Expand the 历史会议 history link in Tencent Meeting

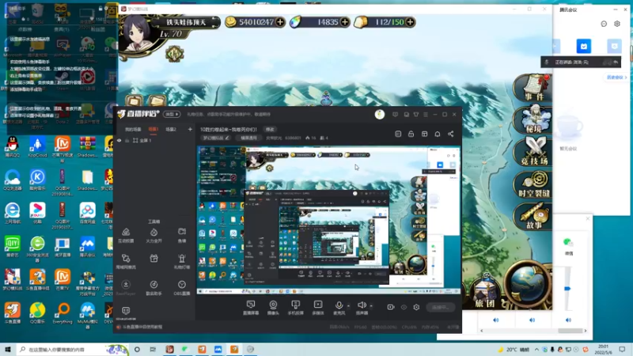[617, 77]
